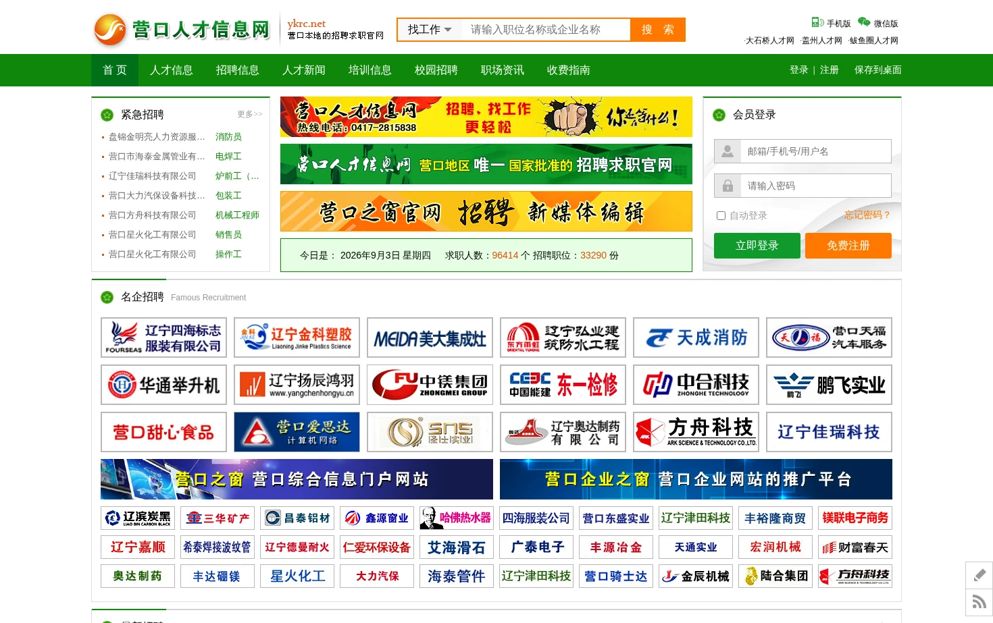
Task: Go to 首页 navigation tab
Action: tap(115, 70)
